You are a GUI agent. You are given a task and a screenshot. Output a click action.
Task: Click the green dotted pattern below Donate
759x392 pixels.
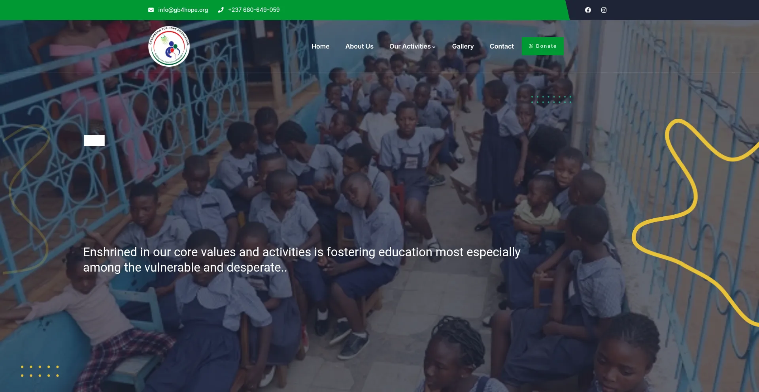pyautogui.click(x=551, y=99)
